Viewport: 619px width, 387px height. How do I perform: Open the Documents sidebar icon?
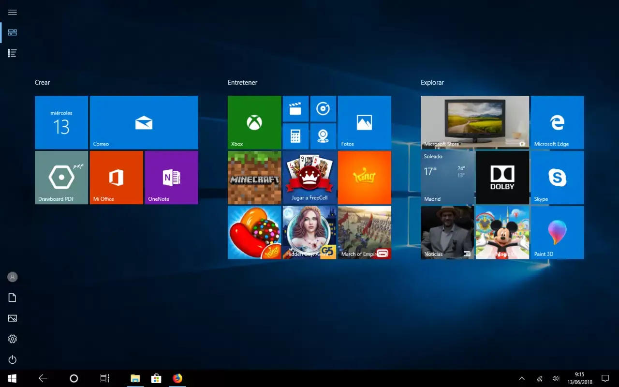click(x=13, y=298)
